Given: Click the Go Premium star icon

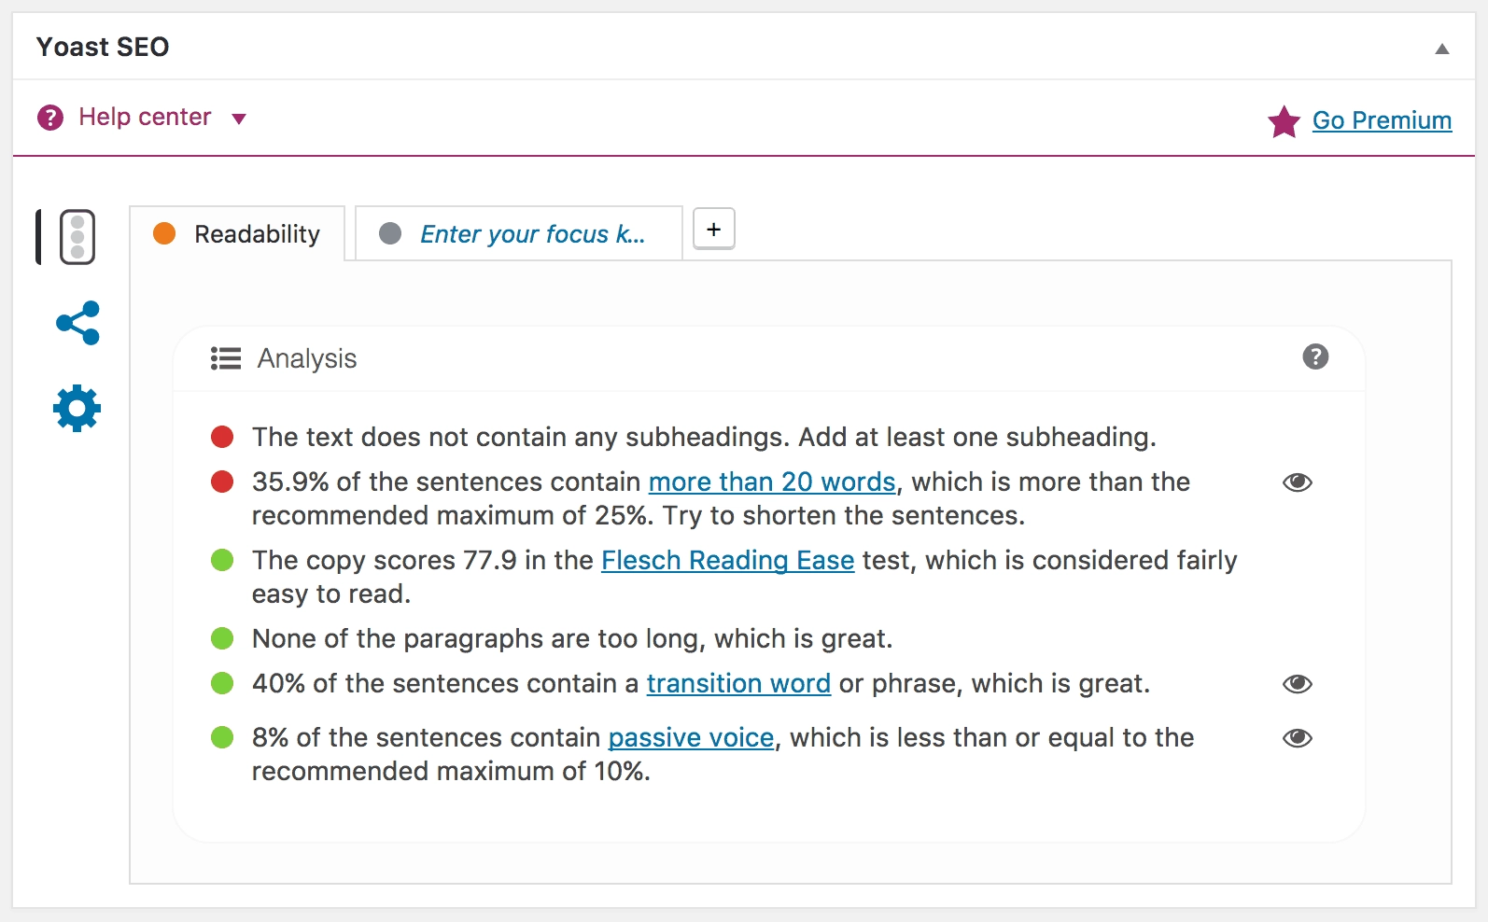Looking at the screenshot, I should (x=1284, y=121).
